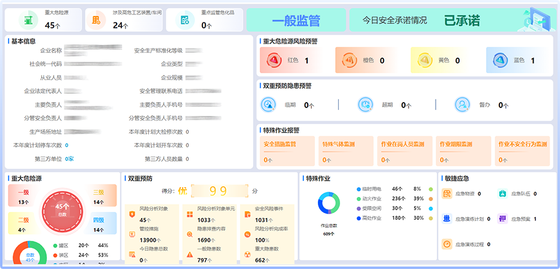The image size is (560, 269).
Task: Click the 重大隐患数 radiation icon
Action: coord(247,255)
